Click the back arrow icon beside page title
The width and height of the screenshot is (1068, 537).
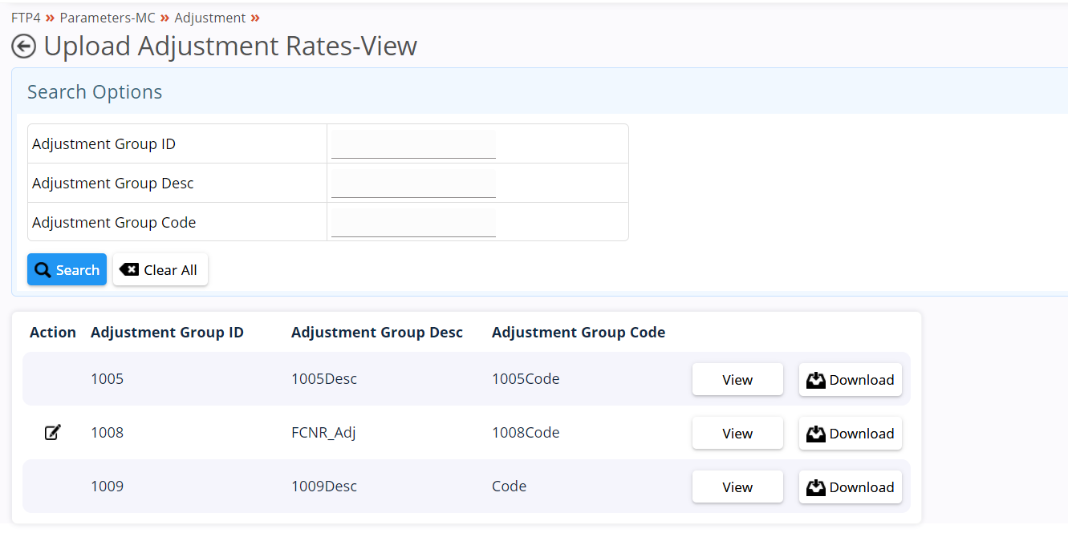(23, 46)
